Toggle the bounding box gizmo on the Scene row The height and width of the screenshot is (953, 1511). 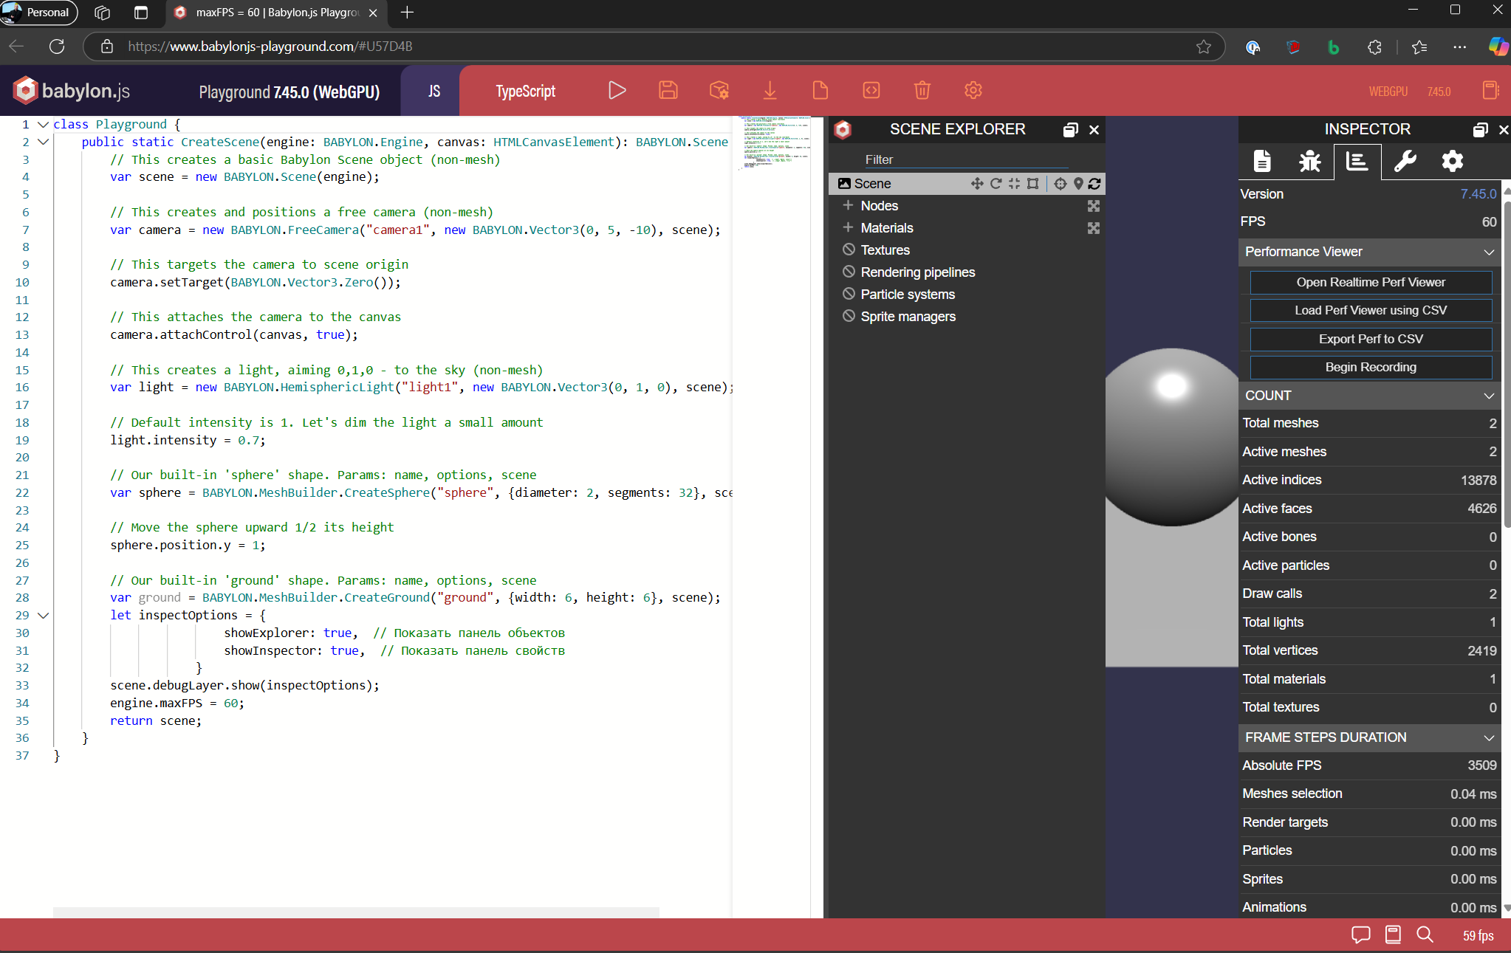[1032, 184]
